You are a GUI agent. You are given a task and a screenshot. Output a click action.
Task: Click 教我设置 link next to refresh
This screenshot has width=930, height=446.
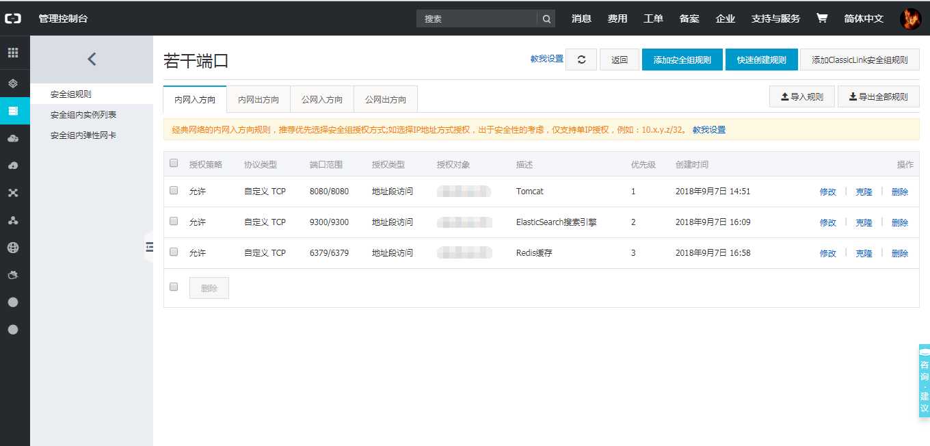click(x=547, y=59)
